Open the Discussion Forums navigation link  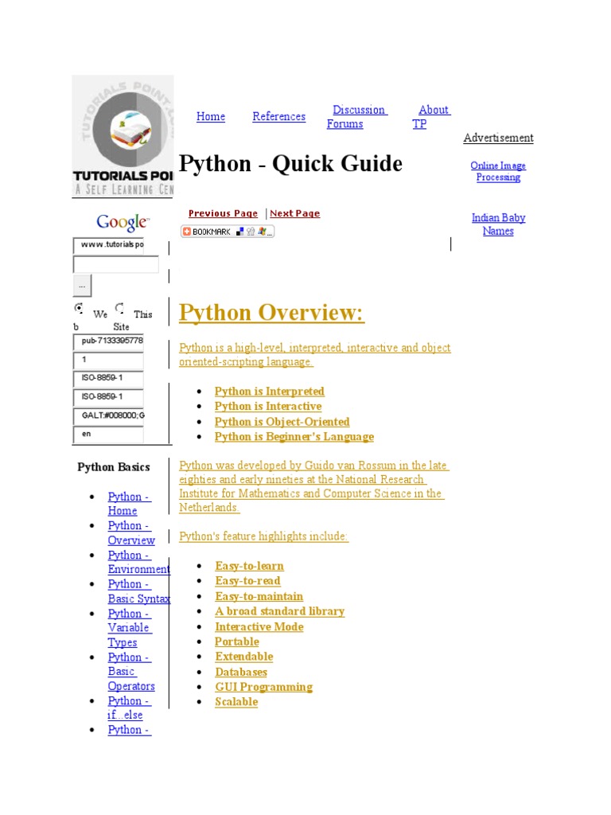(x=357, y=117)
